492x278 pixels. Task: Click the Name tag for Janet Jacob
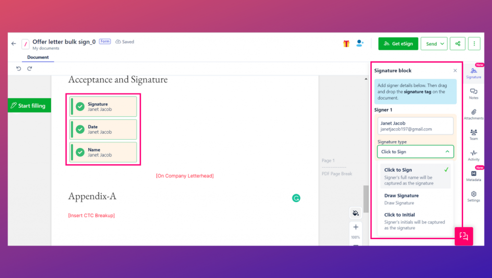pos(103,152)
